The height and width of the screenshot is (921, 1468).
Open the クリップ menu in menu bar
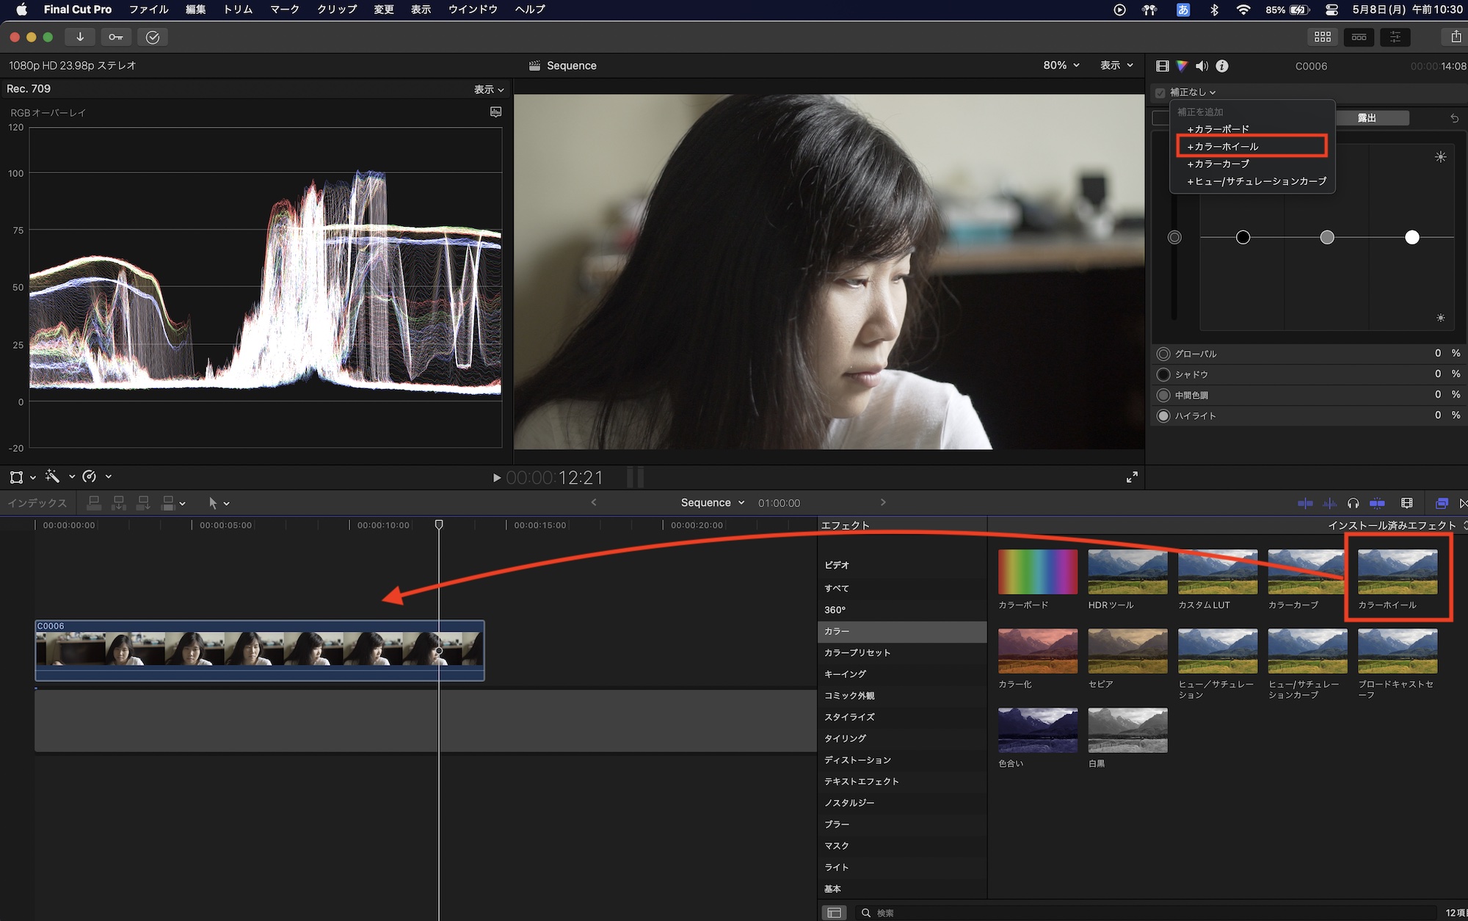tap(337, 10)
